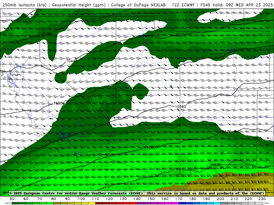Pick the cyan swatch ending at 200
This screenshot has height=205, width=274.
coord(217,203)
